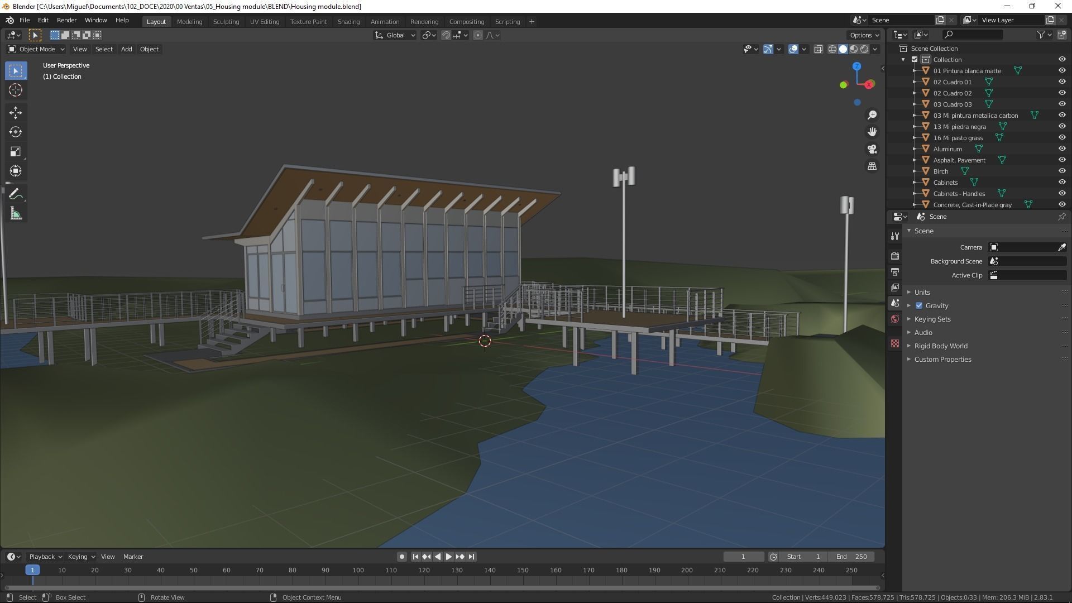Toggle proportional editing
Screen dimensions: 1072x603
pyautogui.click(x=477, y=35)
